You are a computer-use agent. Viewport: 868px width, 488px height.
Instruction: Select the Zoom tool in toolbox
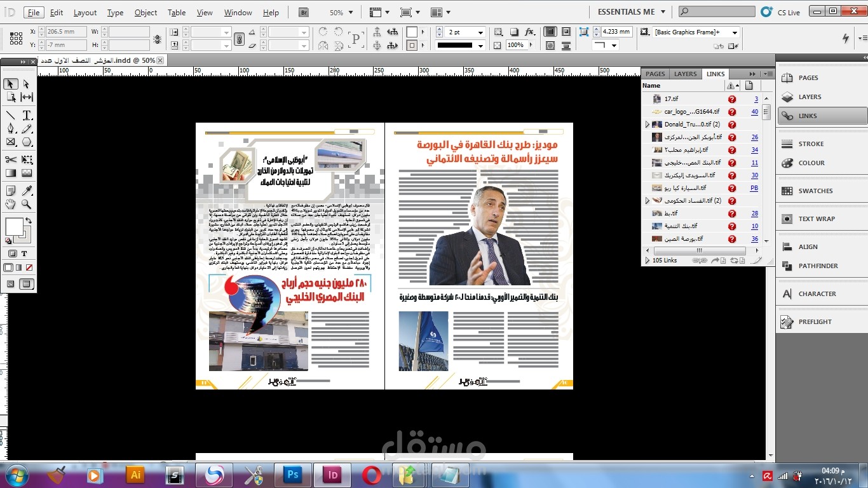(27, 204)
